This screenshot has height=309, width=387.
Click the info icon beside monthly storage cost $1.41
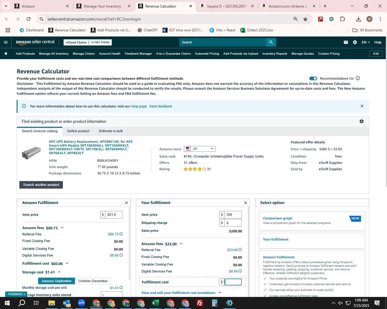[x=121, y=288]
